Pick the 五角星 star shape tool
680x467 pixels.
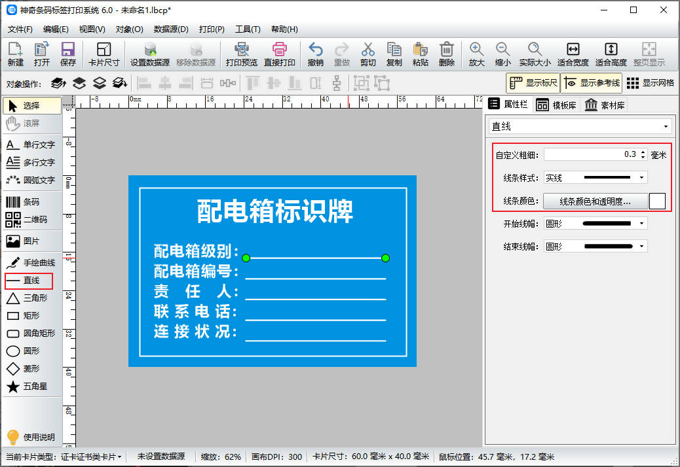(31, 387)
